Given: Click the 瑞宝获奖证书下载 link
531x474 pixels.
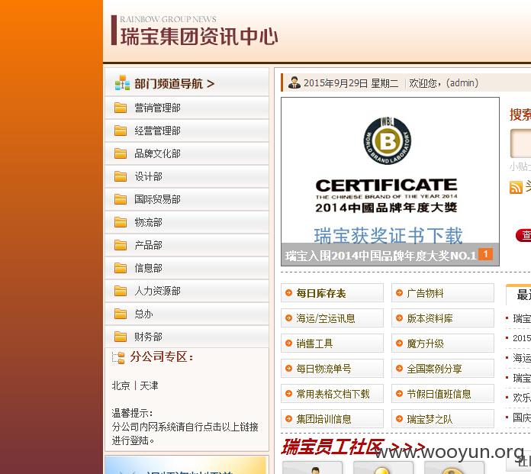Looking at the screenshot, I should tap(388, 235).
